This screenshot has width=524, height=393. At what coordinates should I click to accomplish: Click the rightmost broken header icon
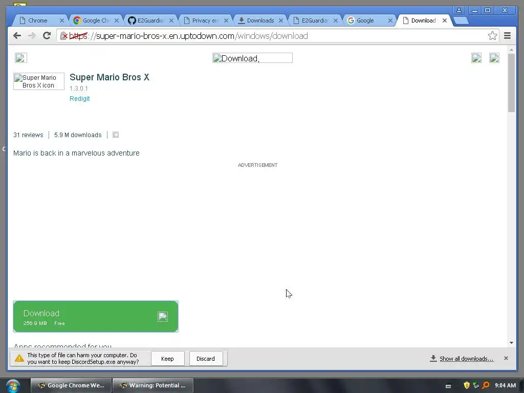494,58
